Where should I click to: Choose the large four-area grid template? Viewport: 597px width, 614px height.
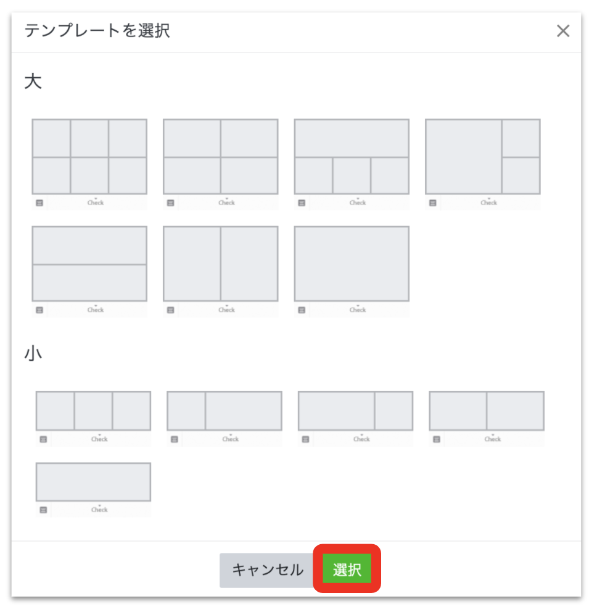point(221,157)
